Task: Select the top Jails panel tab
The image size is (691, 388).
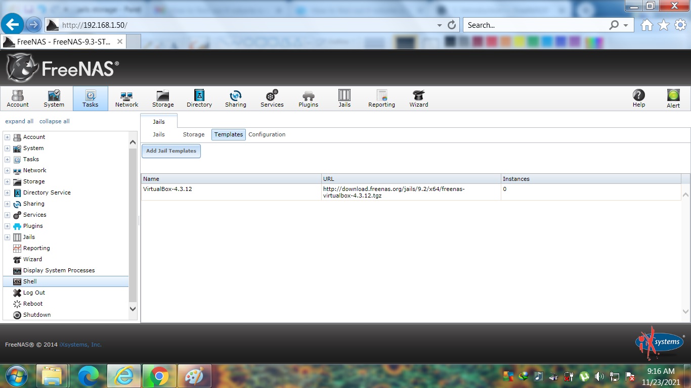Action: tap(159, 121)
